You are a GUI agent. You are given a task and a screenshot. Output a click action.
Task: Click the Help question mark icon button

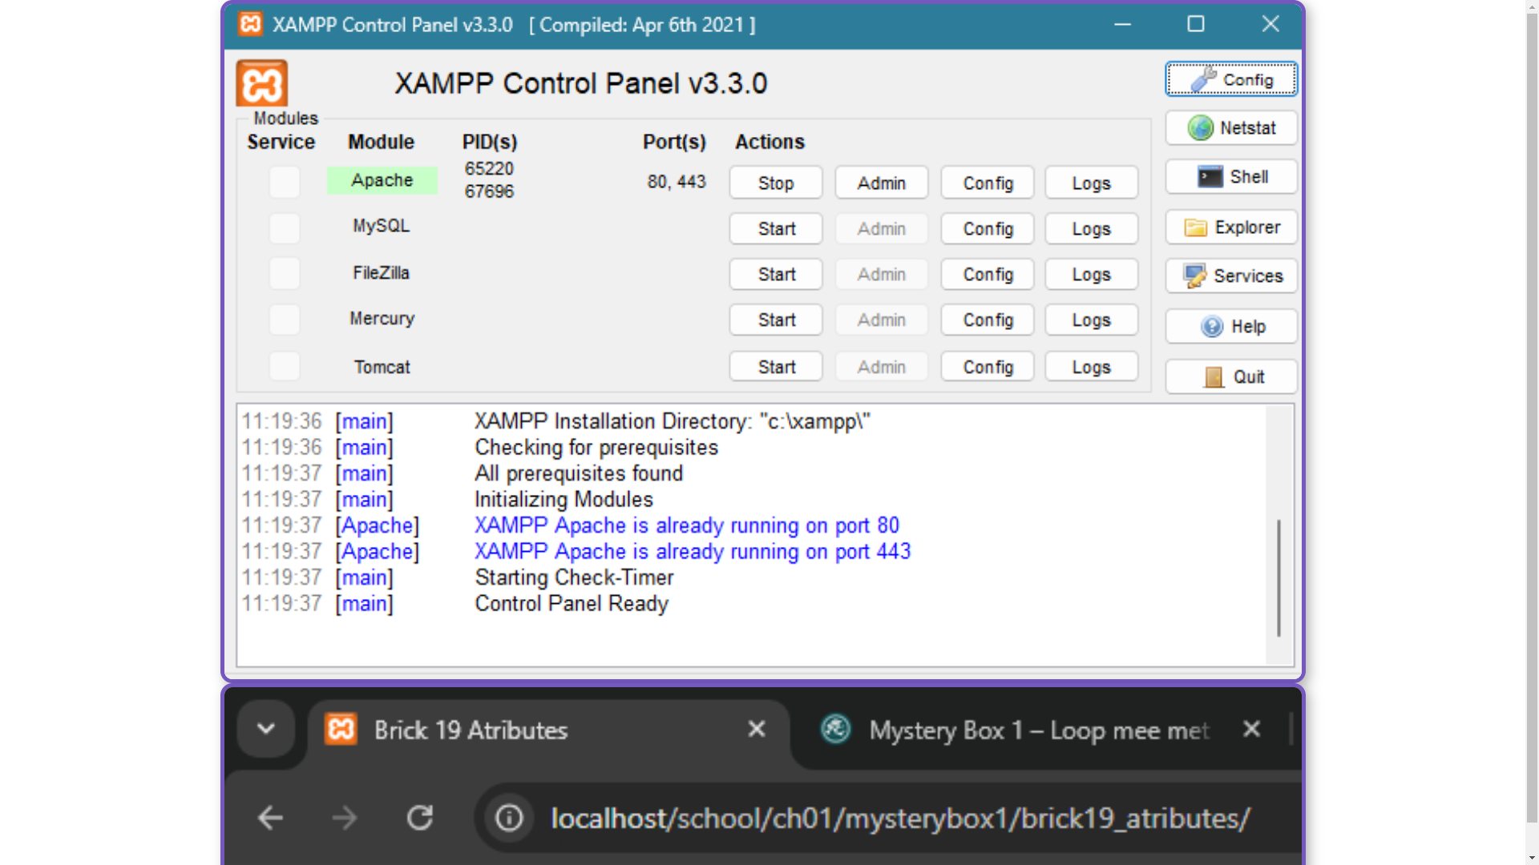pyautogui.click(x=1231, y=327)
